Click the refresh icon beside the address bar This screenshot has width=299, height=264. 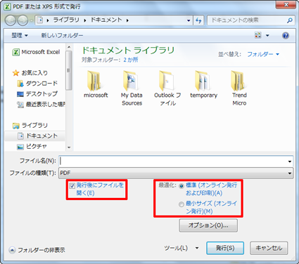coord(198,20)
